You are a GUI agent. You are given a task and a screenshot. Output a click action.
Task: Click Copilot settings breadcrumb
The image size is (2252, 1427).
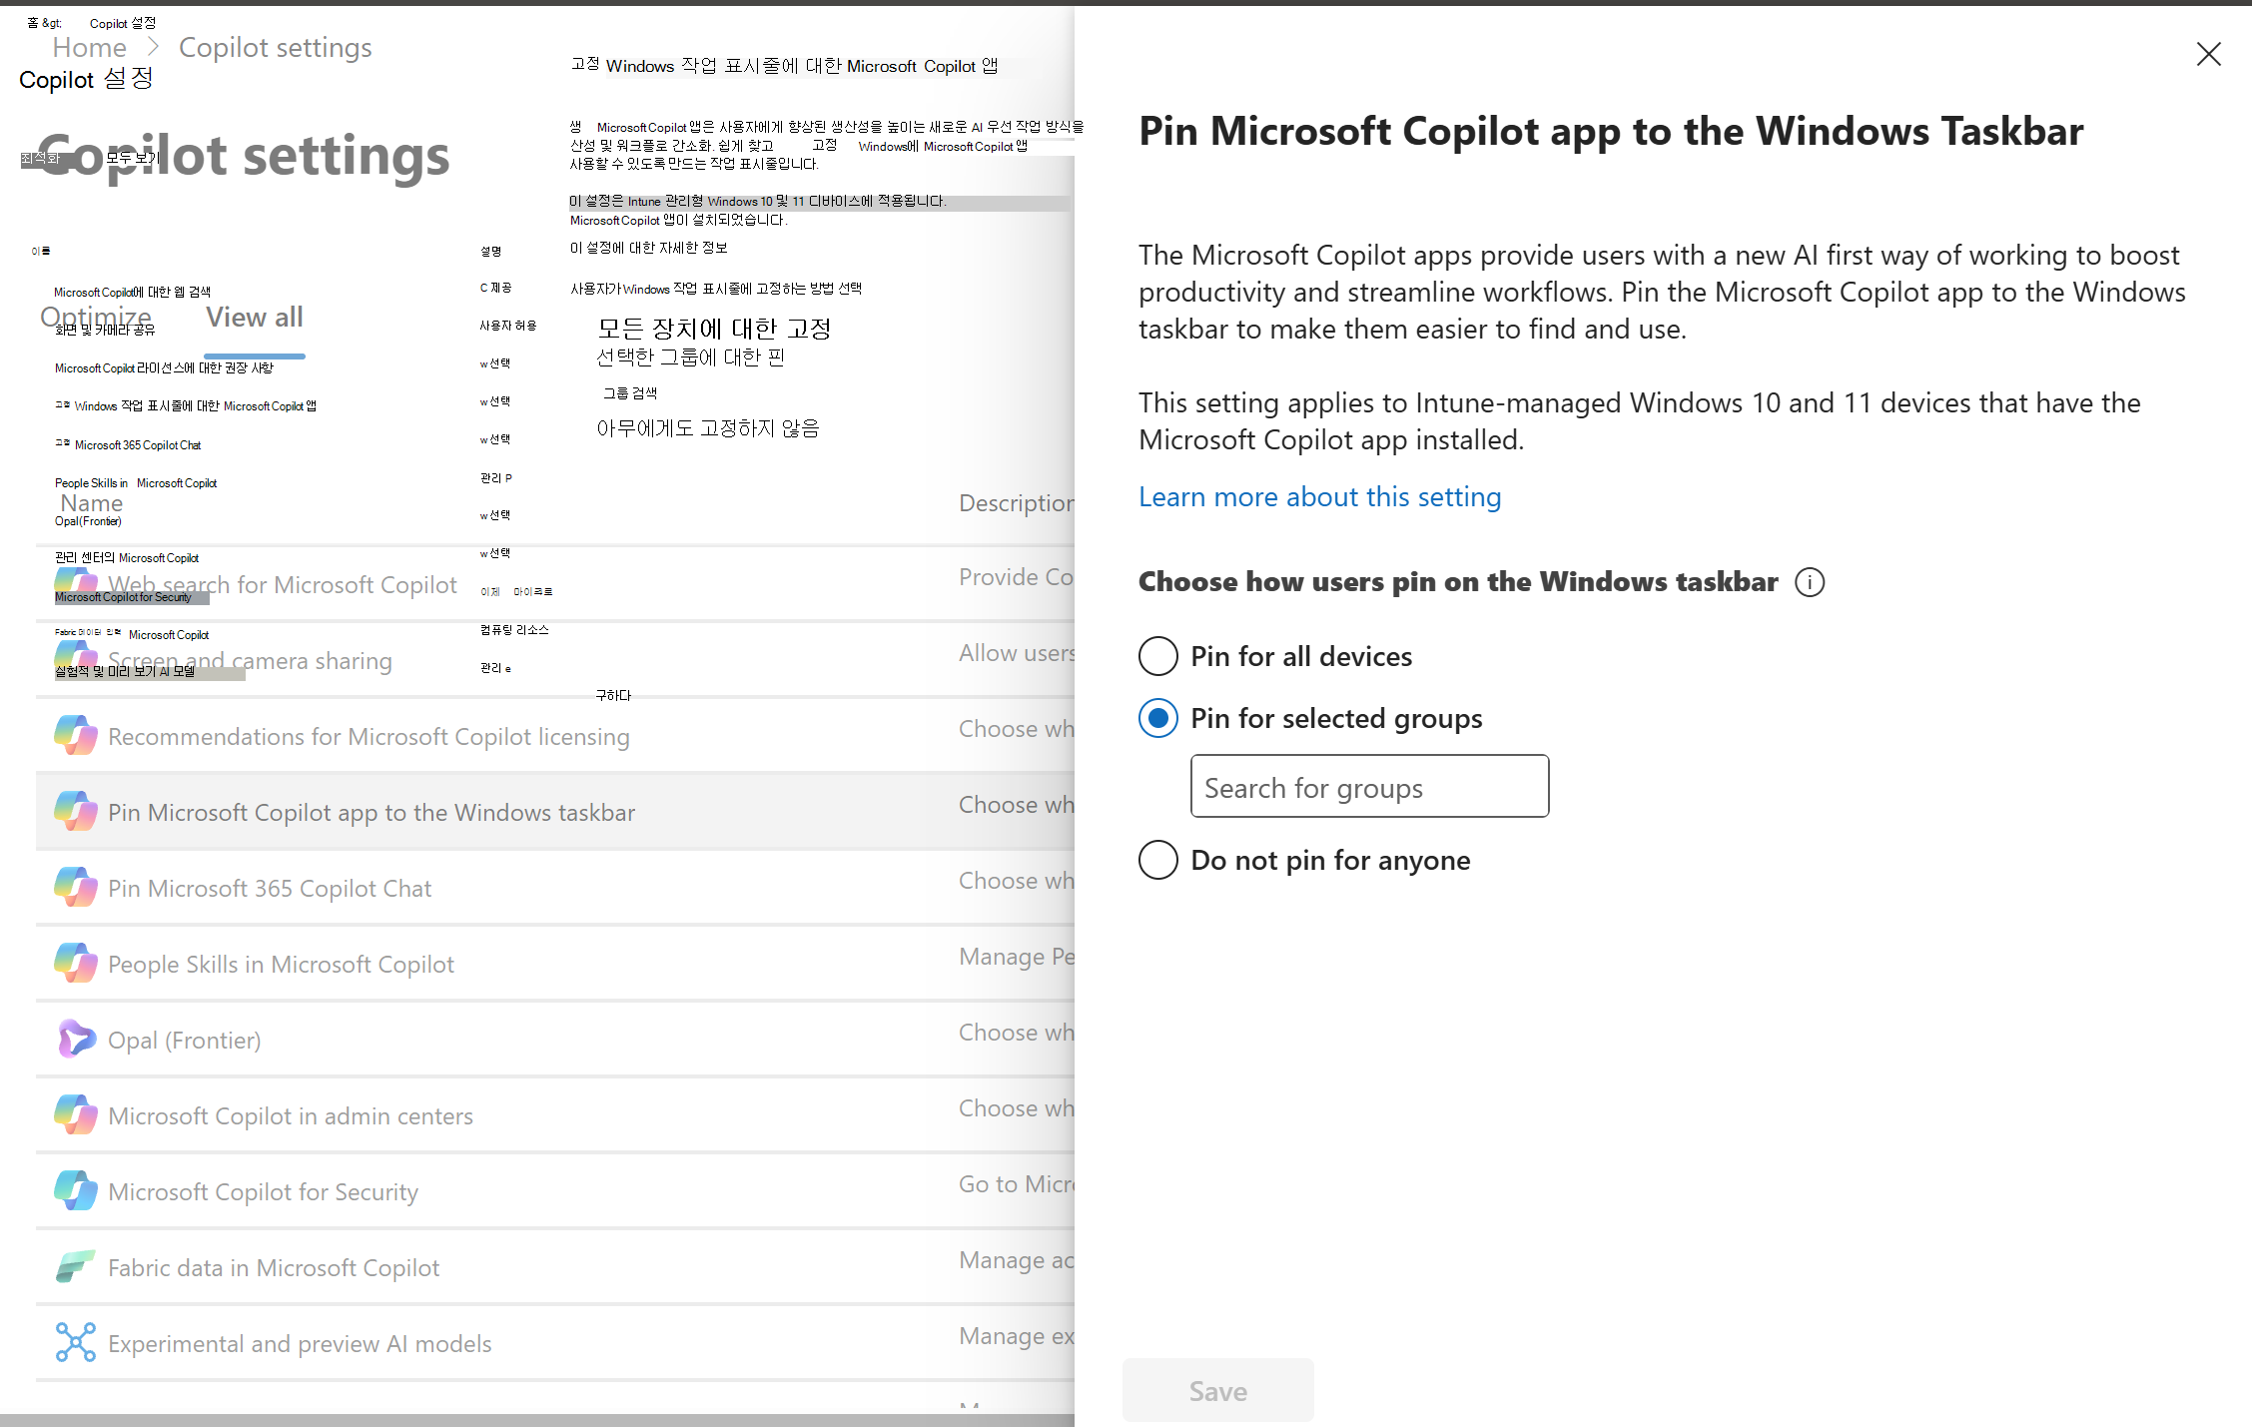tap(276, 47)
